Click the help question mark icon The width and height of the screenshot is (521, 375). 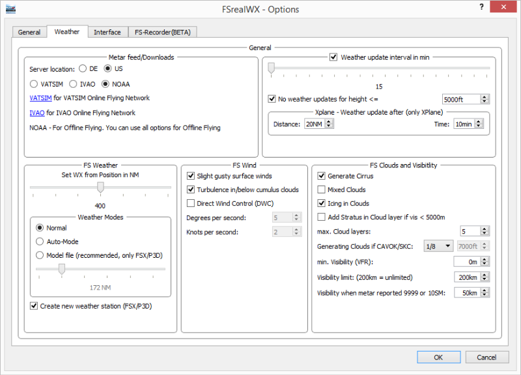tap(481, 7)
